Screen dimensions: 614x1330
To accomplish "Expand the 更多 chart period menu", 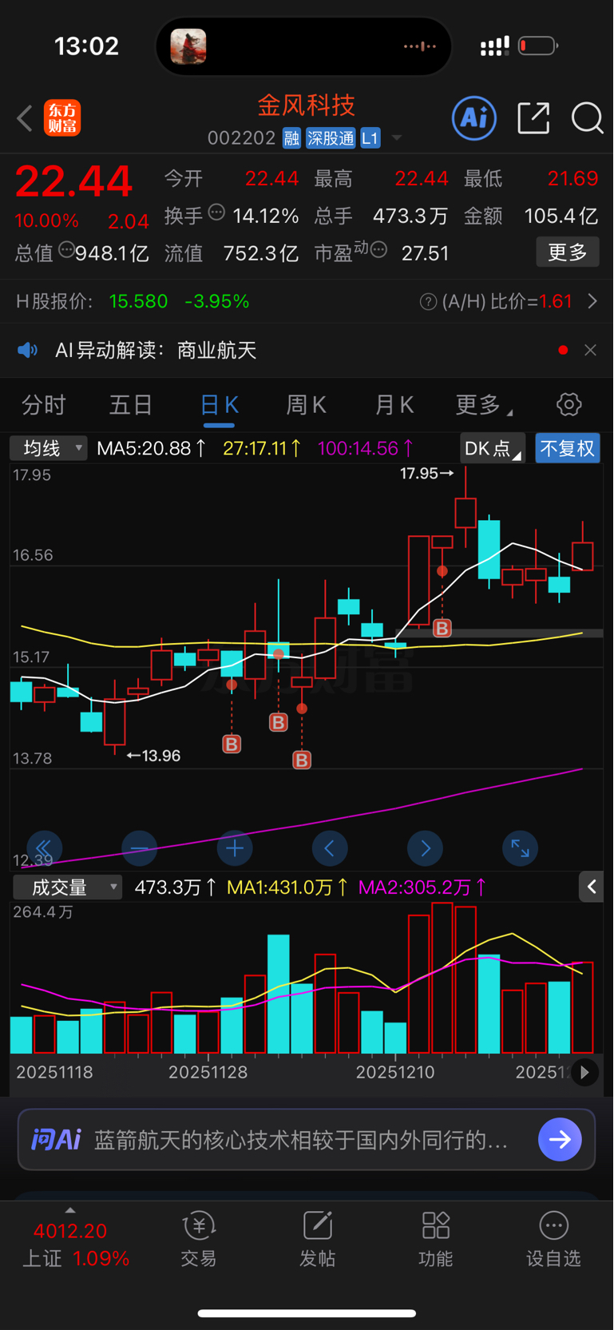I will [x=484, y=405].
